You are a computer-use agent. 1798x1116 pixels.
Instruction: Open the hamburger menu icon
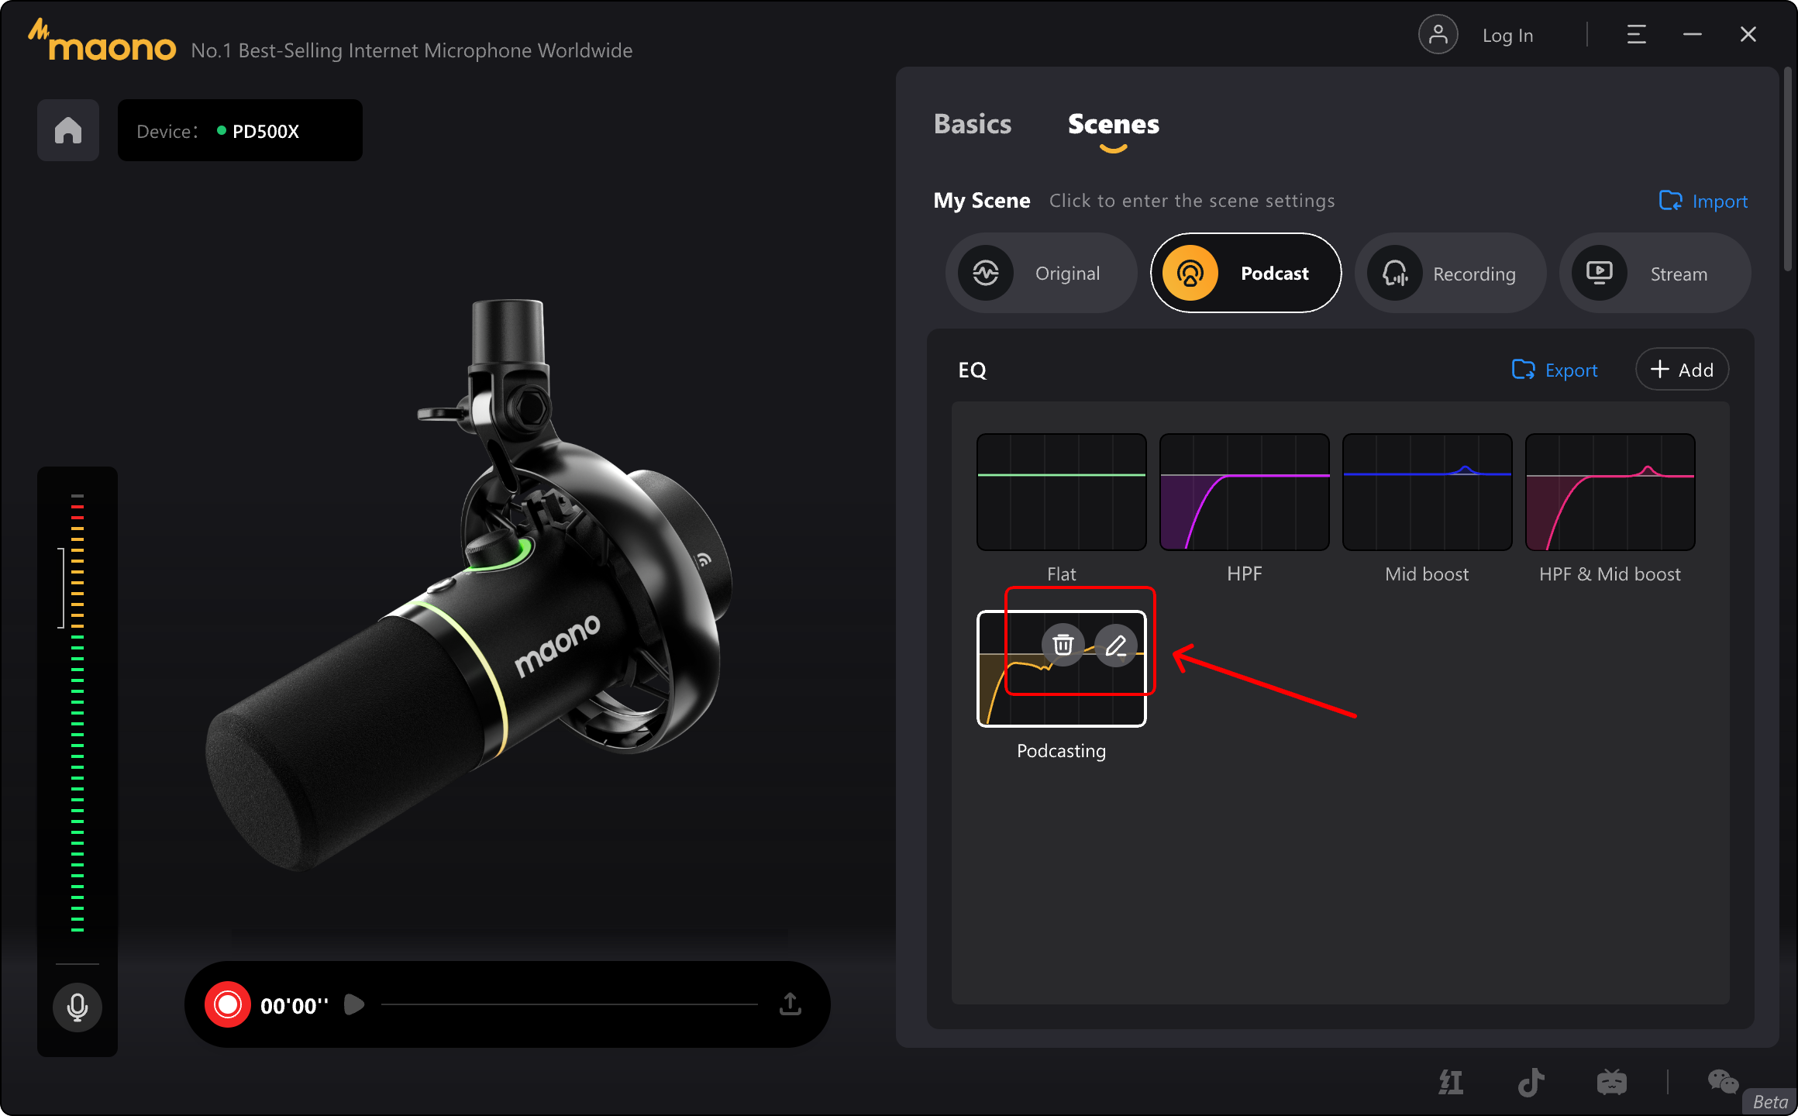pos(1636,35)
